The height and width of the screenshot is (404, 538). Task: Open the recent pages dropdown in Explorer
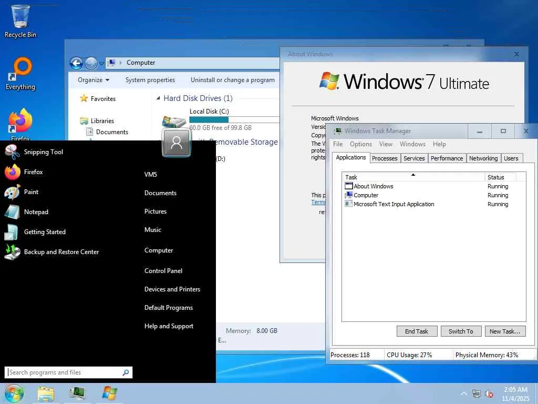[101, 64]
